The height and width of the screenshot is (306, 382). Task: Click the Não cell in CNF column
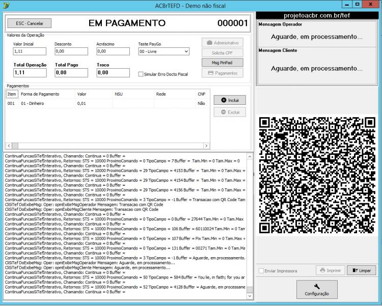202,103
